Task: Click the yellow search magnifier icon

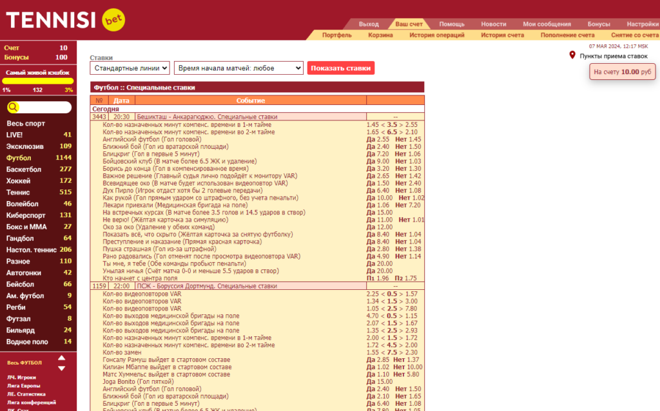Action: [13, 108]
